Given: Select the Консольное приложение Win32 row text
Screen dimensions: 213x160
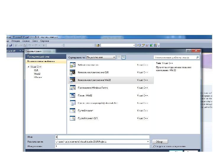Looking at the screenshot, I should [x=94, y=80].
